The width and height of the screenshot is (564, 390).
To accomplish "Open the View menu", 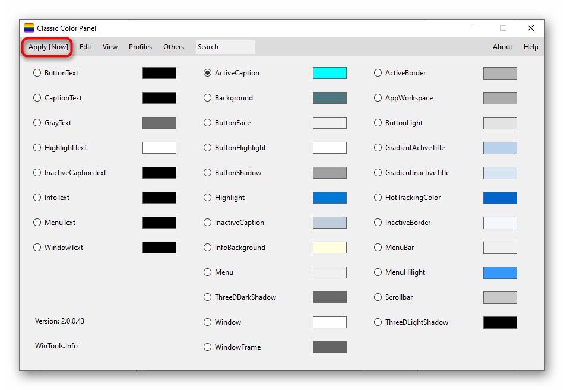I will click(110, 47).
